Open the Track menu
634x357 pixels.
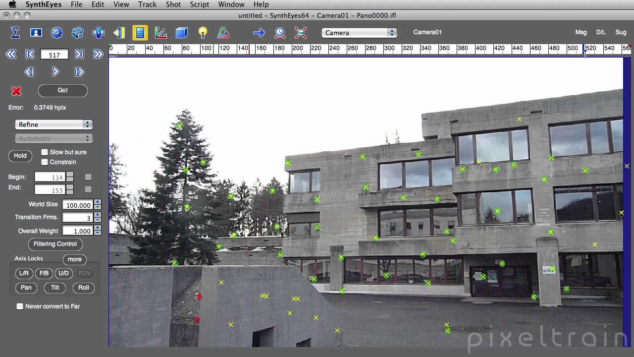coord(147,4)
